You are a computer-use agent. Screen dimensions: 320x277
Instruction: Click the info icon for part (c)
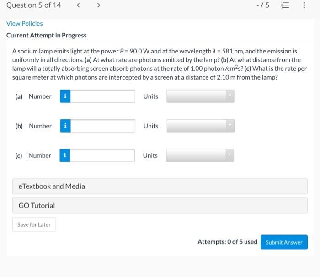point(65,155)
